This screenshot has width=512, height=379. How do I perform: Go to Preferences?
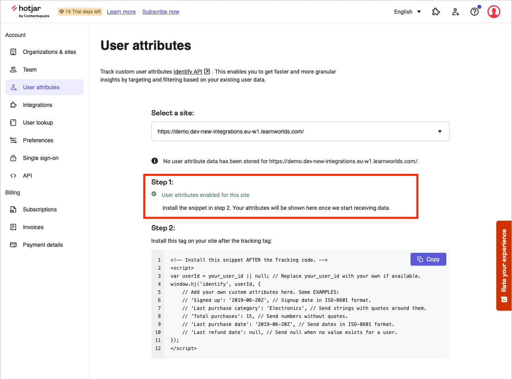44,140
